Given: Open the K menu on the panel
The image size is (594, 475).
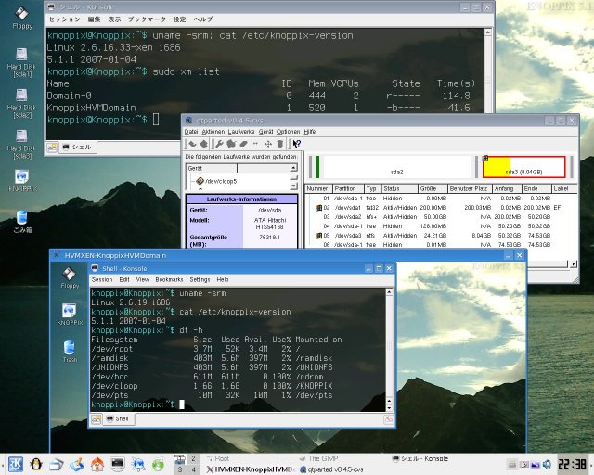Looking at the screenshot, I should coord(16,465).
